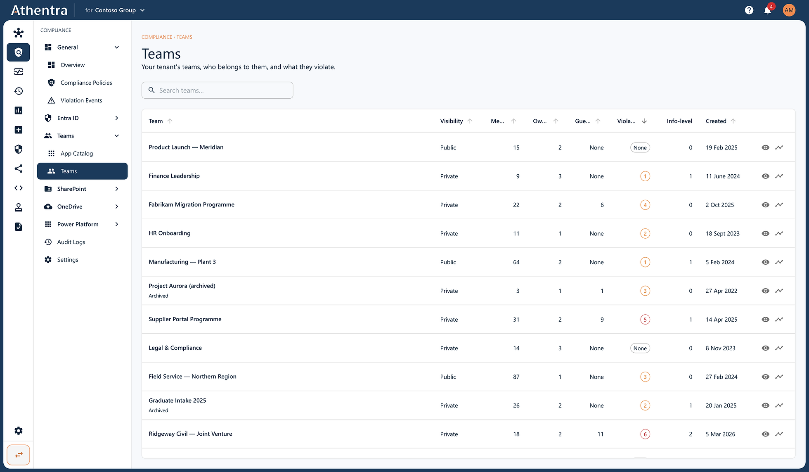
Task: Open the Supplier Portal Programme team
Action: coord(185,319)
